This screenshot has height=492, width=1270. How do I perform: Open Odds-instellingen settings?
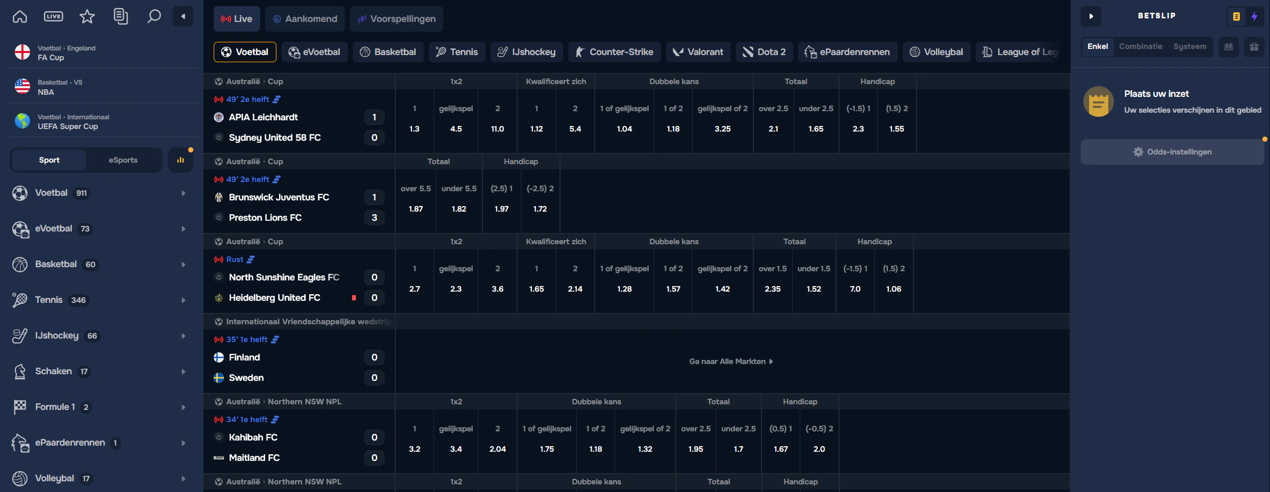[x=1172, y=152]
